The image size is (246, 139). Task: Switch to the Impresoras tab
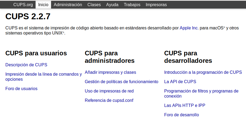[x=156, y=5]
